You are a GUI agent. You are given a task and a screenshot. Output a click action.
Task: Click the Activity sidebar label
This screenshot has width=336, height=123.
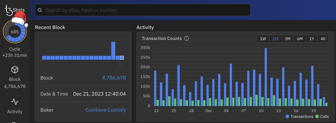[x=15, y=112]
